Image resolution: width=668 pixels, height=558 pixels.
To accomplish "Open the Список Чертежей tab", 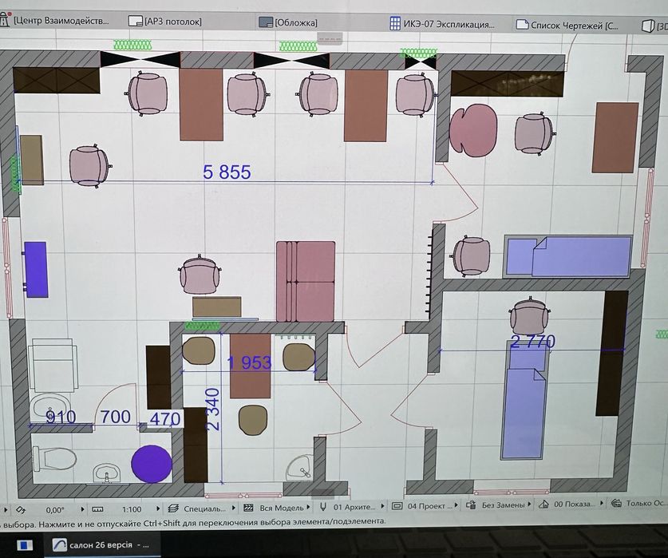I will (x=567, y=26).
